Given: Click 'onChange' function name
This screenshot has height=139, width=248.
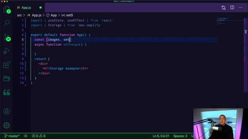Looking at the screenshot, I should click(71, 44).
